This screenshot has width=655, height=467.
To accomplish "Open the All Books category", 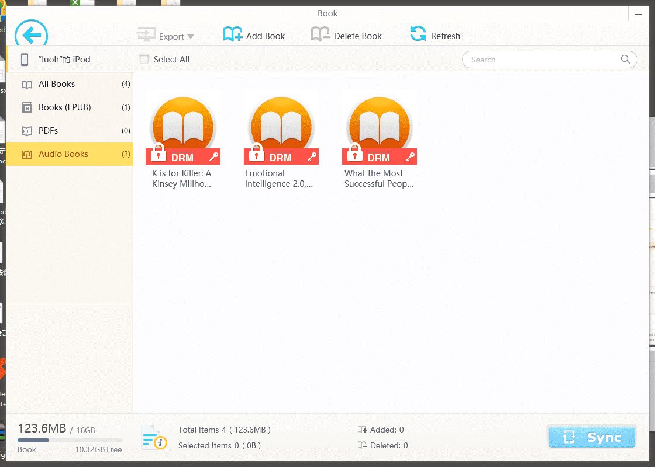I will pyautogui.click(x=70, y=84).
